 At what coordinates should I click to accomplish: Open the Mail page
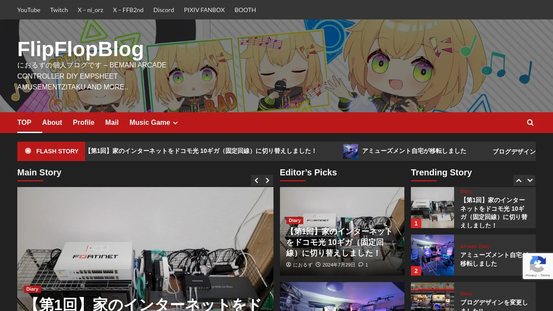coord(112,123)
